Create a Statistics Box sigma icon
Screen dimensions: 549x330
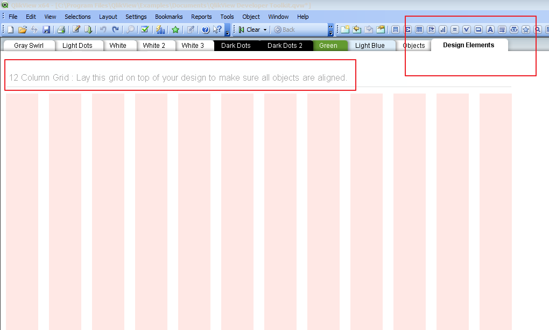[407, 30]
